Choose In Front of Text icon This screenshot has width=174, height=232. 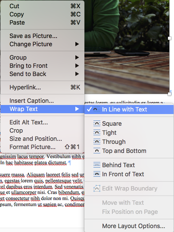(x=97, y=174)
